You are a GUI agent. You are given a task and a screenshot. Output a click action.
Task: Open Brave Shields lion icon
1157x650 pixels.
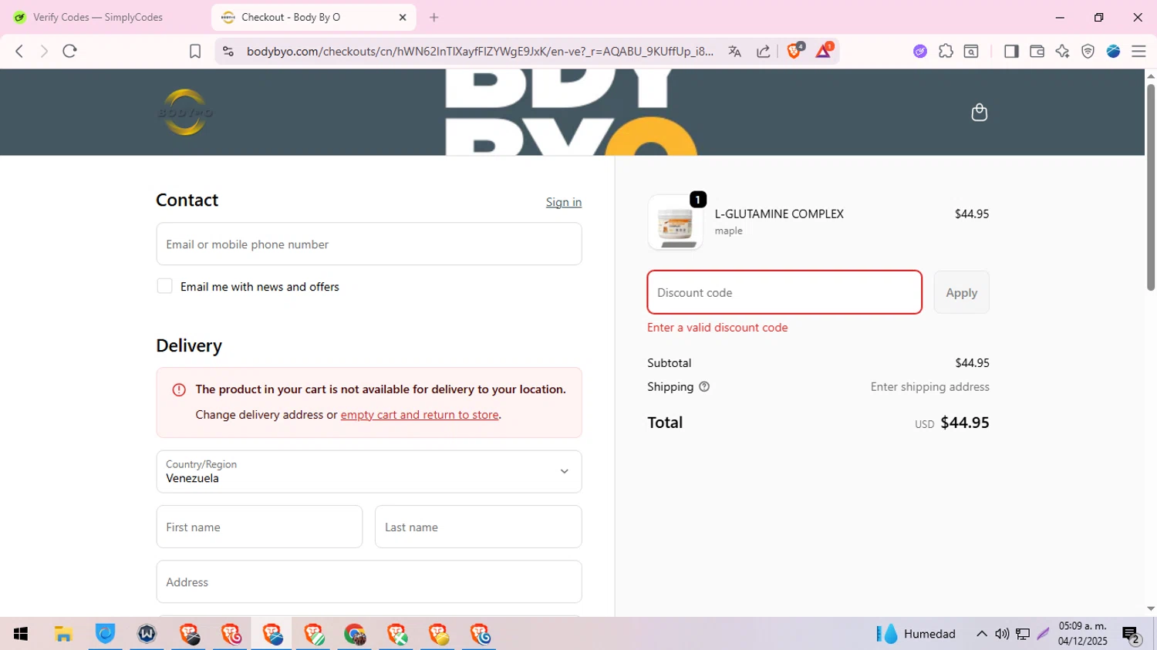pos(794,51)
